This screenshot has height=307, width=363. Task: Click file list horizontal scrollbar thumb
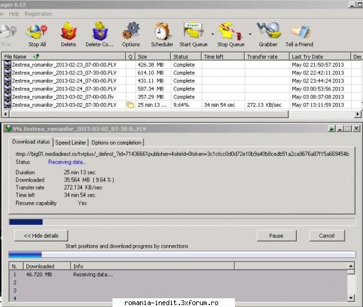[x=149, y=114]
